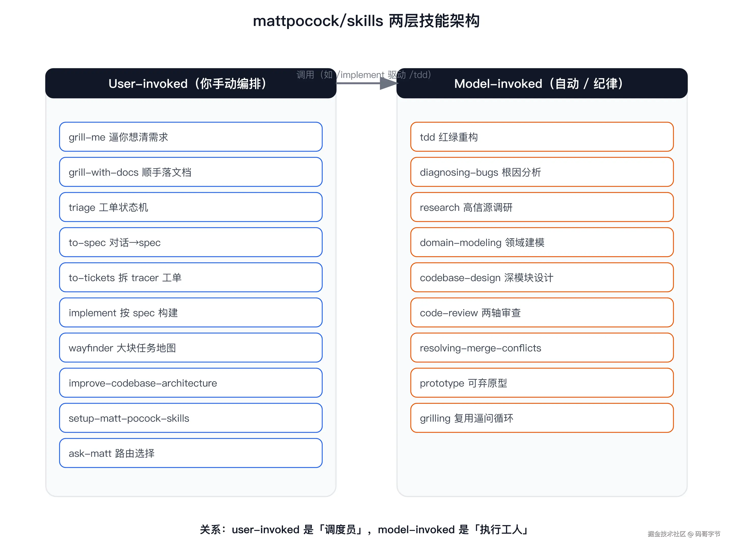Click the title 'mattpocock/skills 两层技能架构'
The width and height of the screenshot is (733, 550).
[x=366, y=21]
